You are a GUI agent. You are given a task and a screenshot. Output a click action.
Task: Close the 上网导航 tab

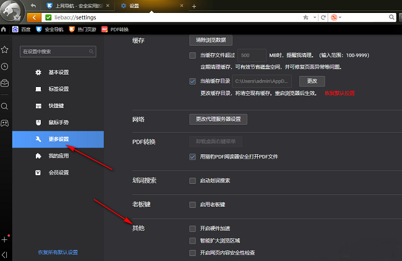(x=108, y=6)
